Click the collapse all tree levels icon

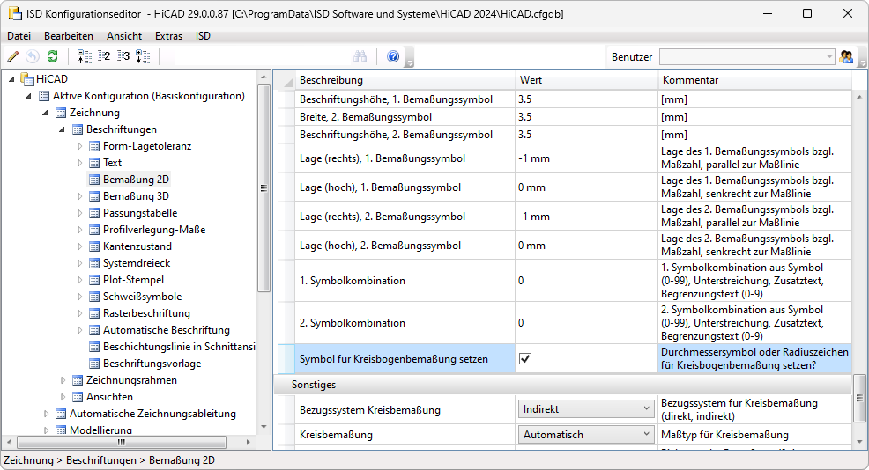pyautogui.click(x=85, y=56)
